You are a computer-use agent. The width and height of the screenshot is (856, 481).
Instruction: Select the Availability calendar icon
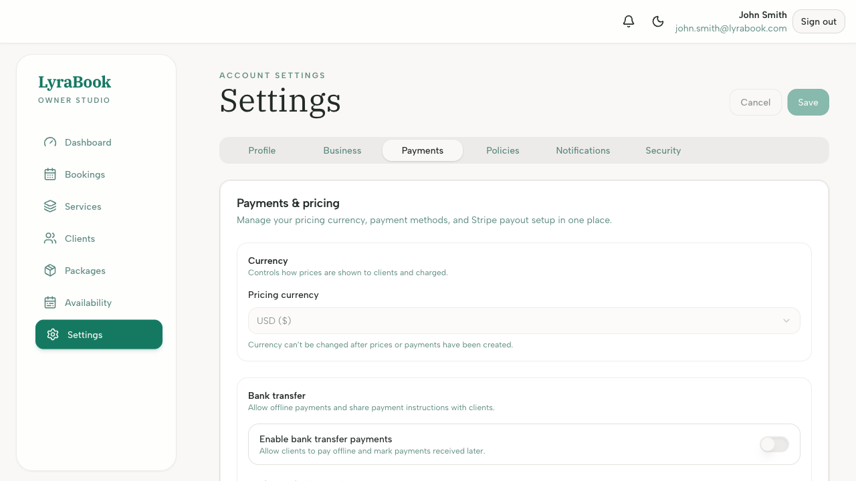[x=50, y=303]
